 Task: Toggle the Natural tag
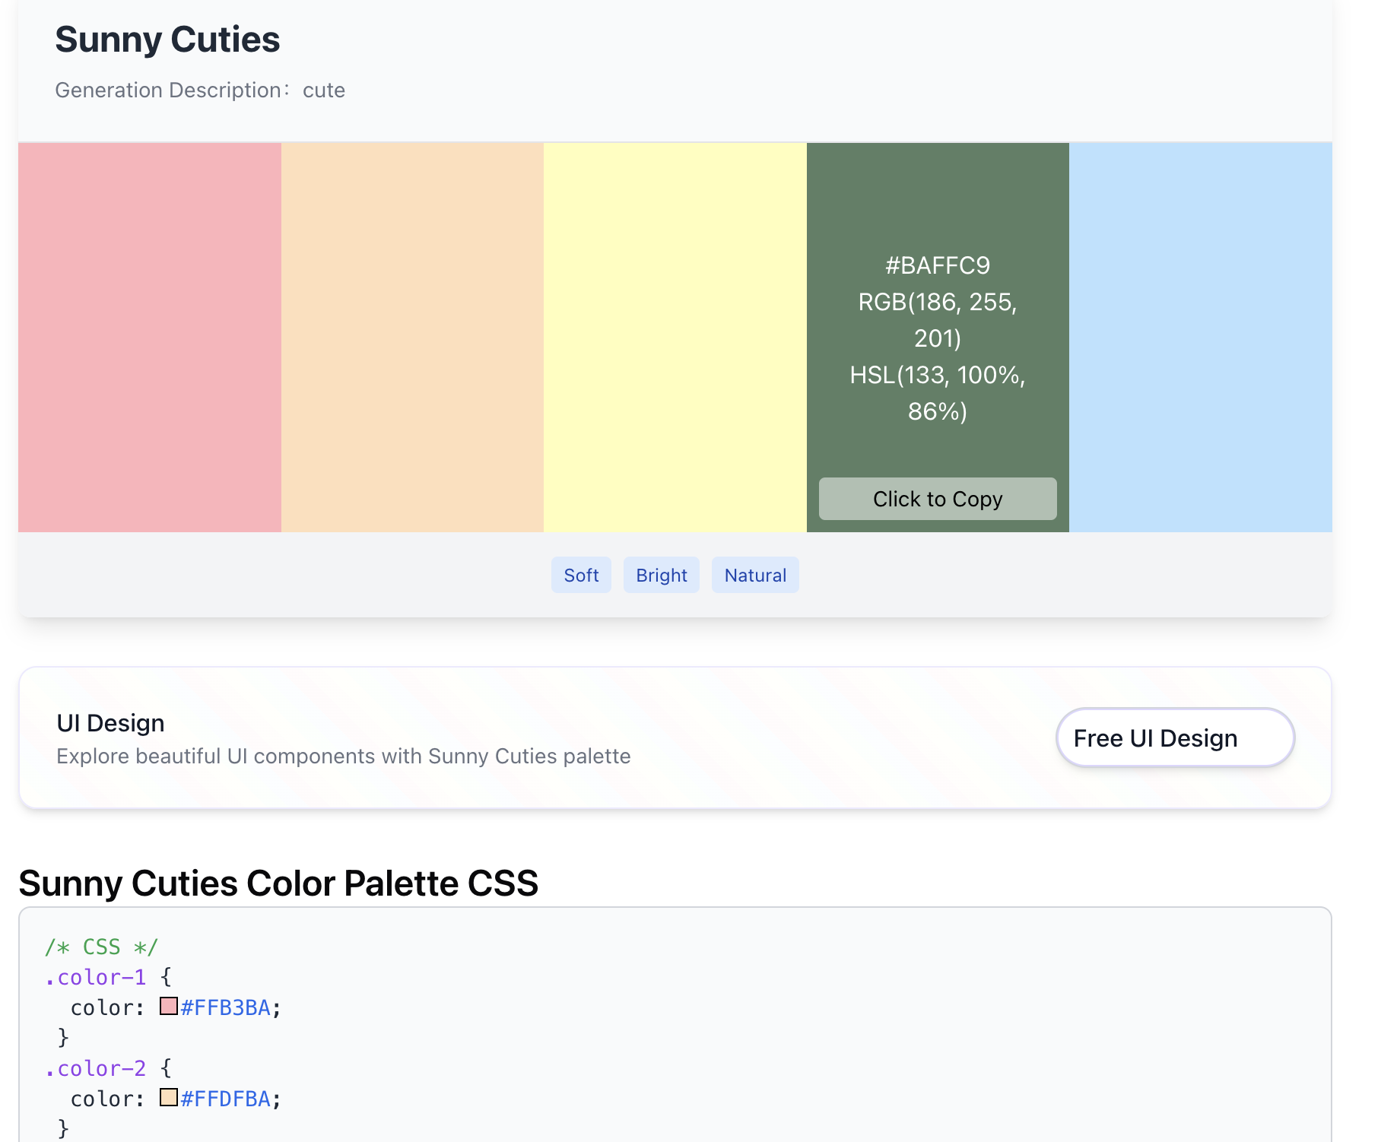754,575
